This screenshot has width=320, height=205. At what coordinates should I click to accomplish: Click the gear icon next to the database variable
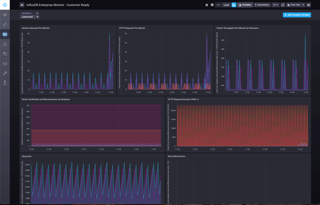(37, 13)
